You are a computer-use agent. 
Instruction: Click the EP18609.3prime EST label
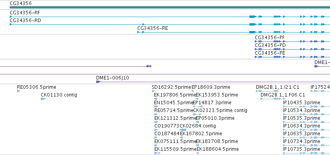[211, 87]
